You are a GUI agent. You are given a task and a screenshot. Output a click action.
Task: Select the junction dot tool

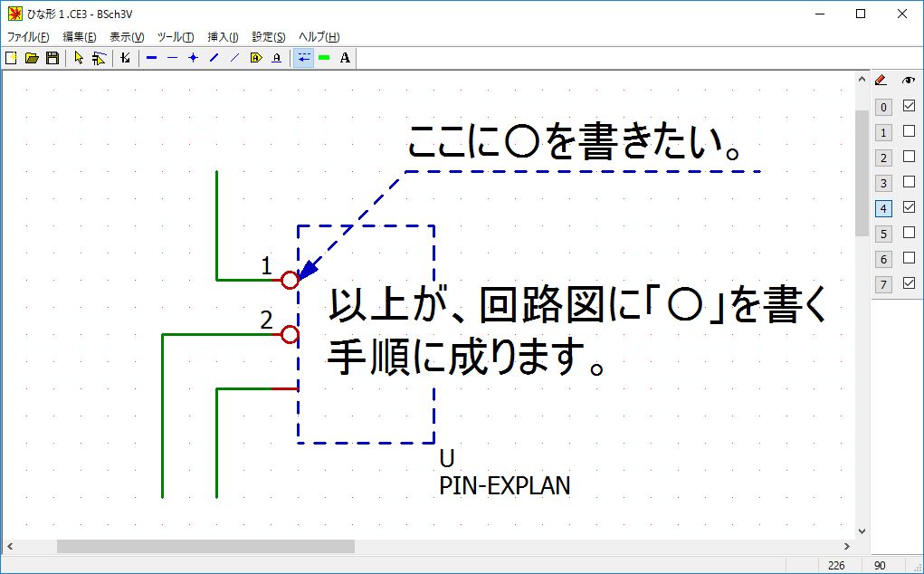tap(193, 58)
